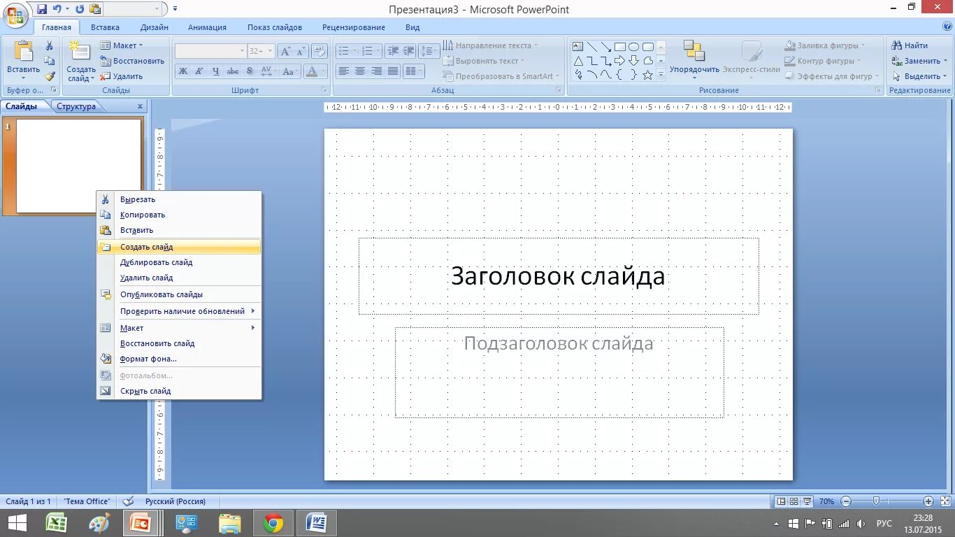Open Customize Quick Access Toolbar arrow

point(175,9)
